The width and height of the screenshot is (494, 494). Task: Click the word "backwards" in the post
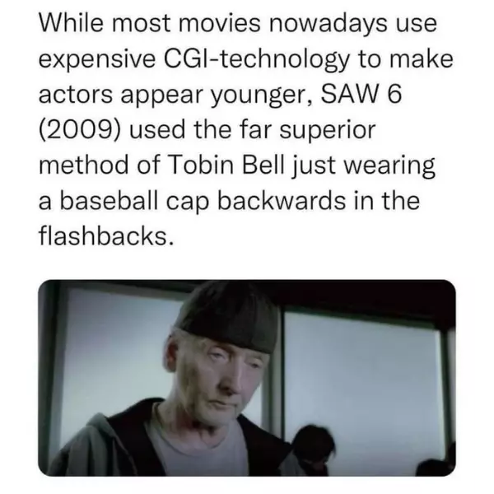point(281,201)
